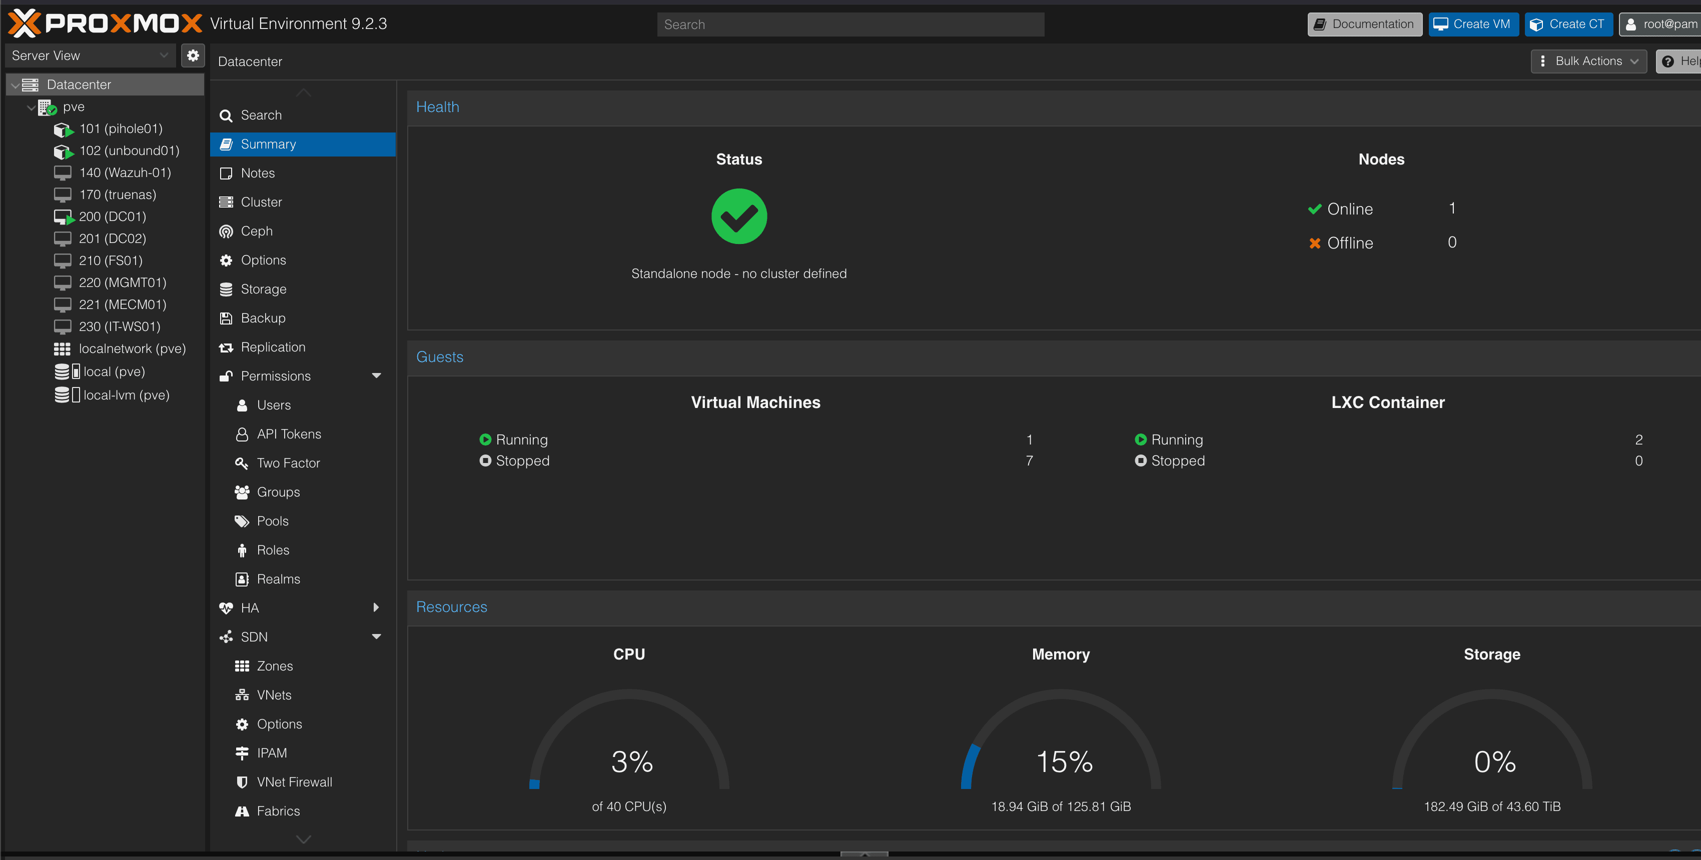
Task: Click the IPAM signpost icon
Action: coord(242,753)
